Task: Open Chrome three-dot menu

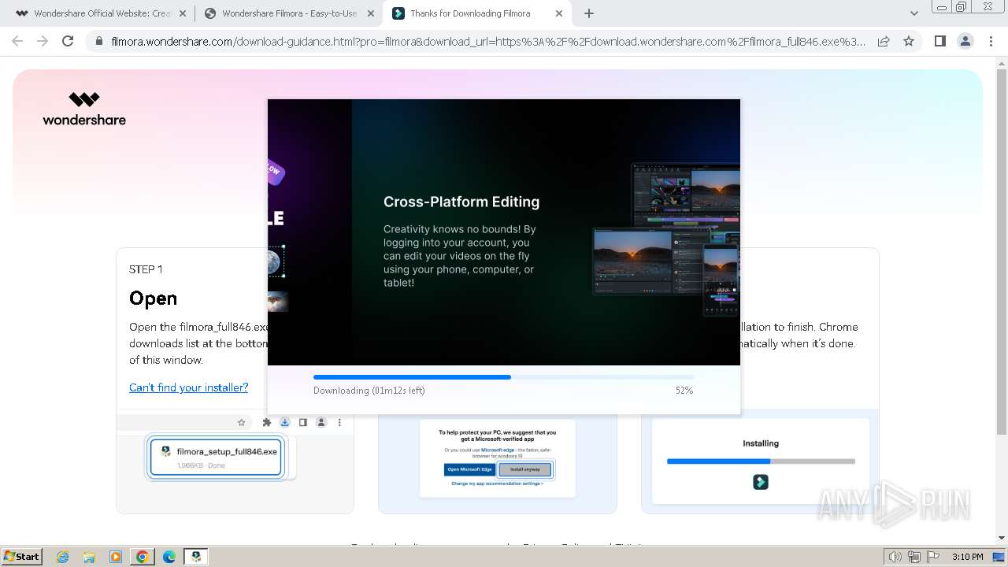Action: 991,41
